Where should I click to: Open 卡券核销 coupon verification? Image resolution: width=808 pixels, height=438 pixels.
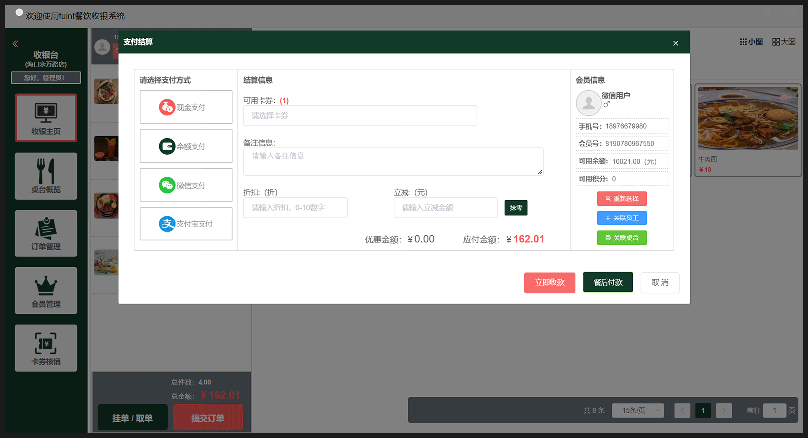[x=46, y=348]
